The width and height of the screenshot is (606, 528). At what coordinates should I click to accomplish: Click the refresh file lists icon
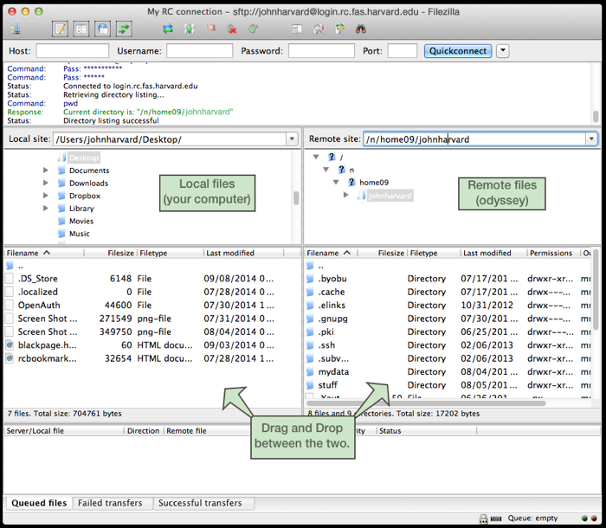[168, 29]
